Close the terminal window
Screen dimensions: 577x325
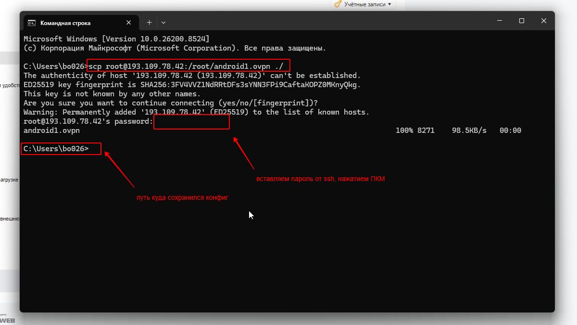544,21
